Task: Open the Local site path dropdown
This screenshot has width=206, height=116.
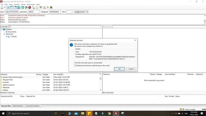Action: click(x=101, y=27)
